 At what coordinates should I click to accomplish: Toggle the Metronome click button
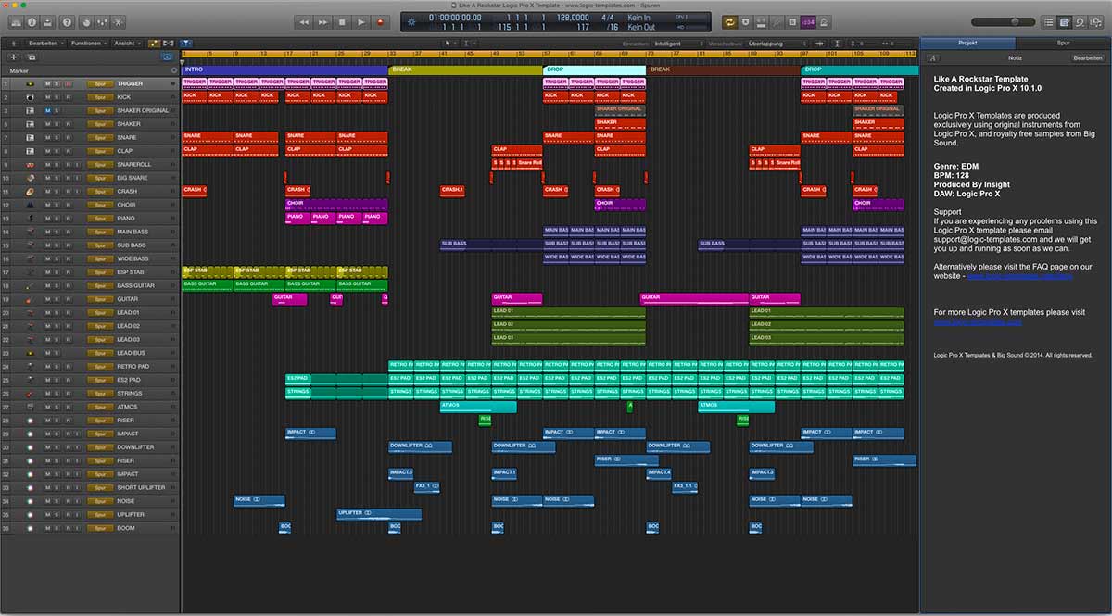point(823,21)
